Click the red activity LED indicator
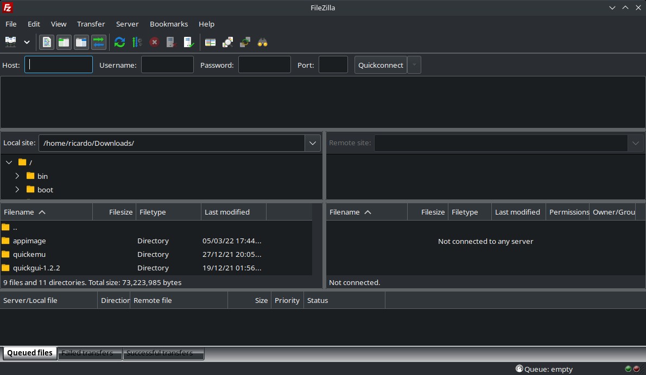The height and width of the screenshot is (375, 646). 637,369
